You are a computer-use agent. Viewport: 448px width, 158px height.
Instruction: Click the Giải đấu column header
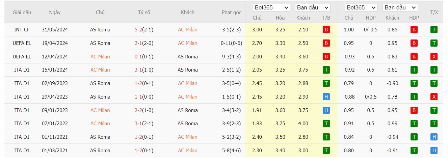pyautogui.click(x=22, y=12)
